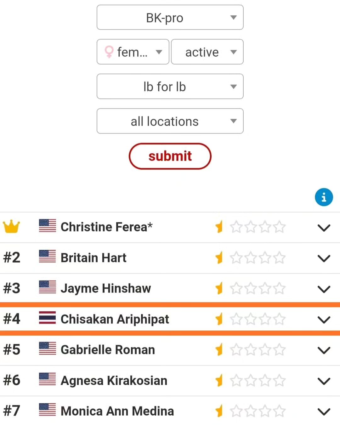The height and width of the screenshot is (425, 340).
Task: Select the Chisakan Ariphipat name link
Action: point(115,319)
